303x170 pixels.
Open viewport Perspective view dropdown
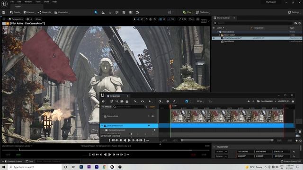point(16,19)
